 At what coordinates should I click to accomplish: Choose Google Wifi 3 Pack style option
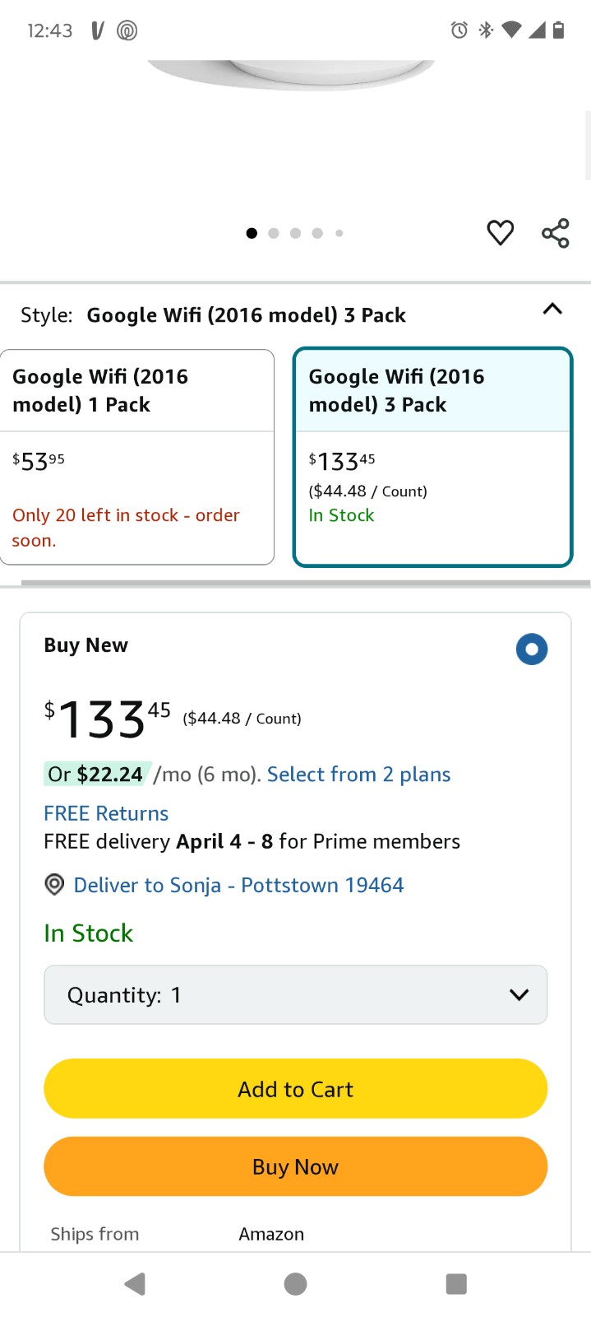point(432,457)
